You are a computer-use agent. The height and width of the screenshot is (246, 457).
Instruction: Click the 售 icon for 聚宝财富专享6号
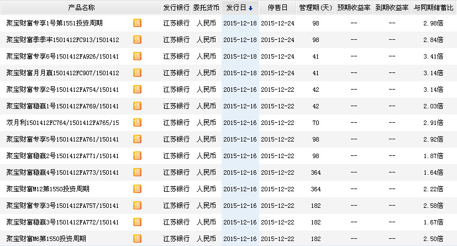click(x=137, y=56)
